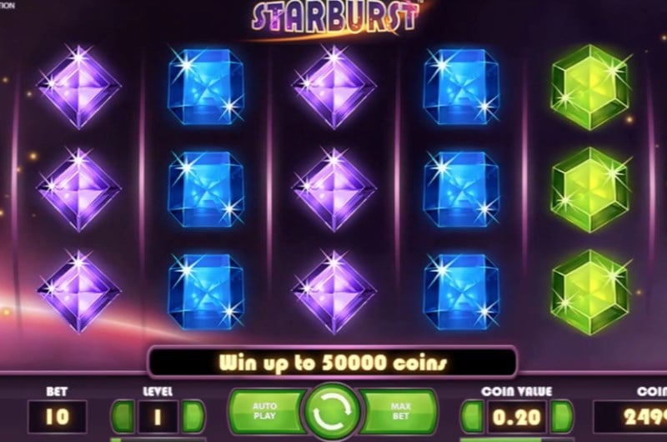
Task: Click the purple gem at bottom of third reel
Action: [x=334, y=291]
